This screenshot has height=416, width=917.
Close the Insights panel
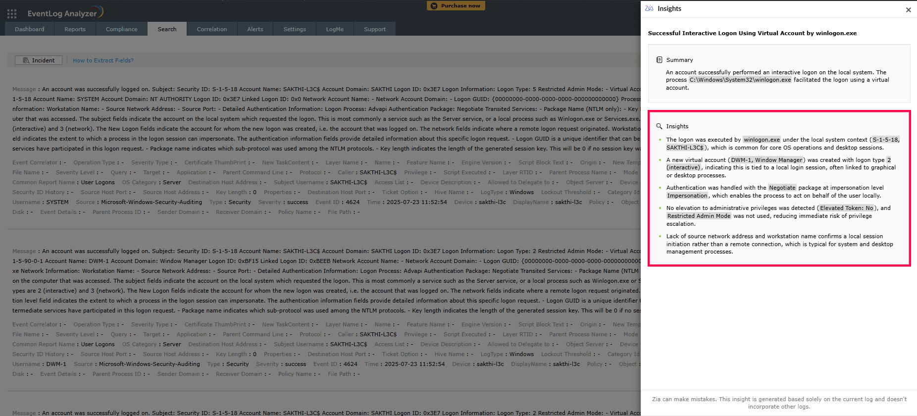(908, 9)
